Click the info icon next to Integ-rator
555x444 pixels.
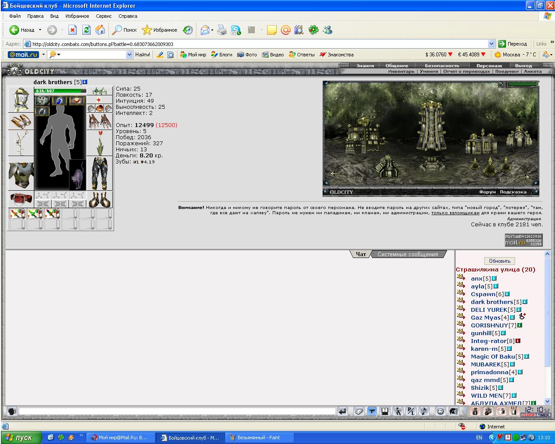tap(518, 341)
